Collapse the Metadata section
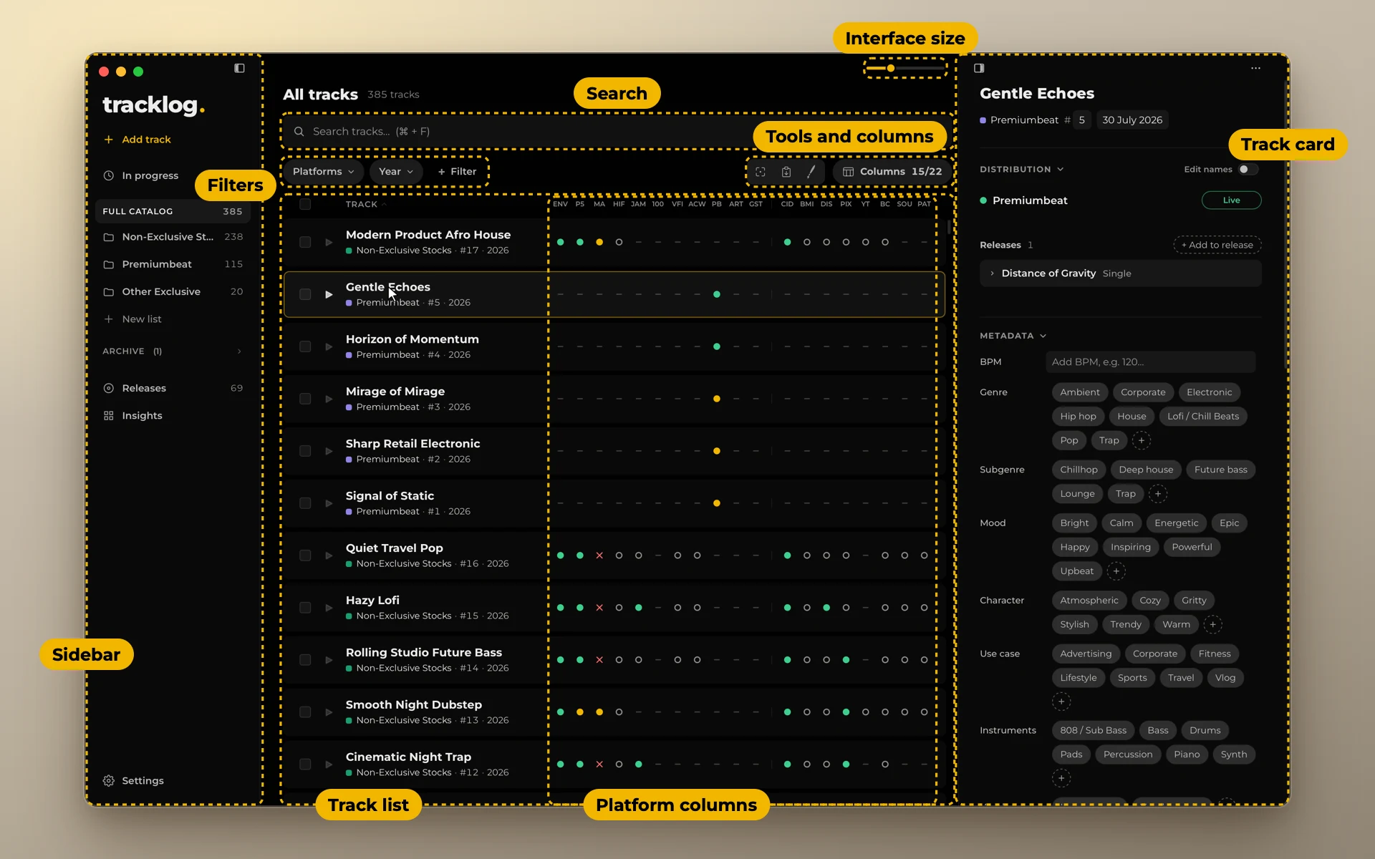The width and height of the screenshot is (1375, 859). coord(1013,336)
